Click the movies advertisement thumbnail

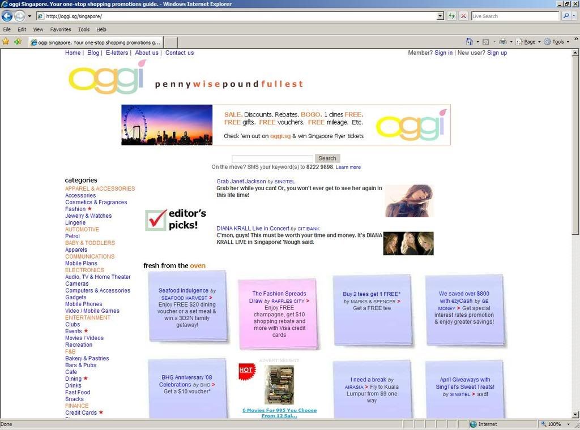coord(280,385)
